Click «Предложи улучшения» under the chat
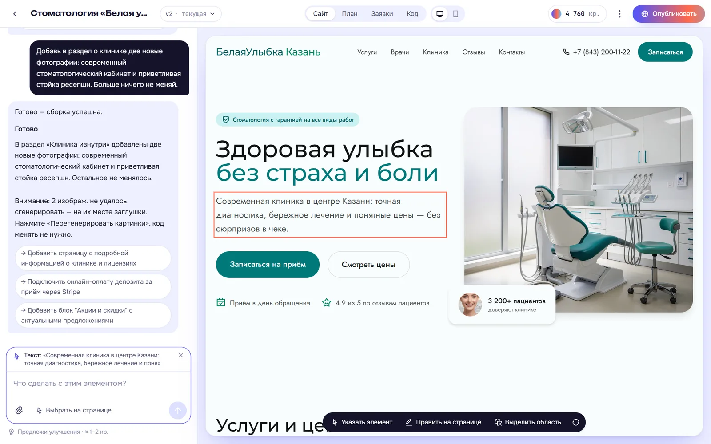This screenshot has width=711, height=444. pos(49,432)
